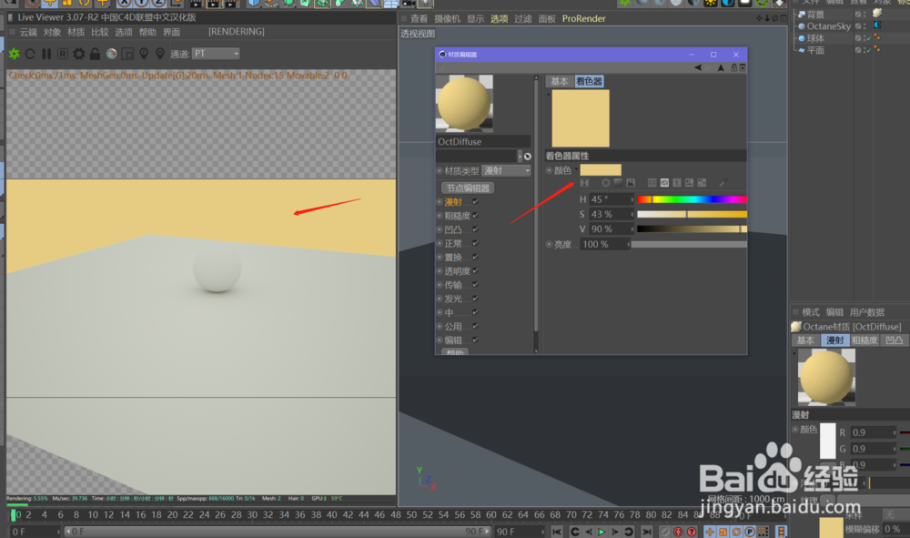The height and width of the screenshot is (538, 910).
Task: Open Octane settings gear in Live Viewer
Action: pos(79,54)
